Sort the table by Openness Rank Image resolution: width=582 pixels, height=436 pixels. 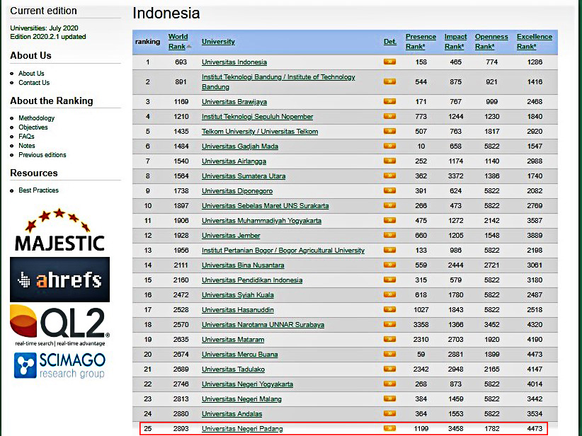(x=491, y=37)
